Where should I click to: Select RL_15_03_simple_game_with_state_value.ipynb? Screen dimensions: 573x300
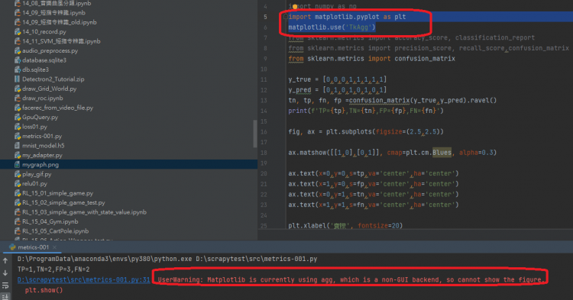pos(84,212)
